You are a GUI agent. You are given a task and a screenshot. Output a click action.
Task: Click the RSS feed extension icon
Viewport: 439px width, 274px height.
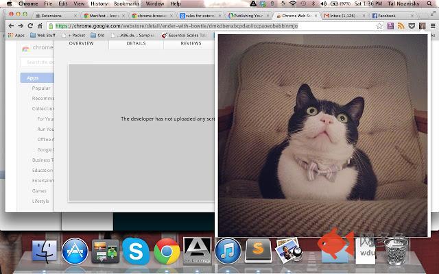pos(401,26)
